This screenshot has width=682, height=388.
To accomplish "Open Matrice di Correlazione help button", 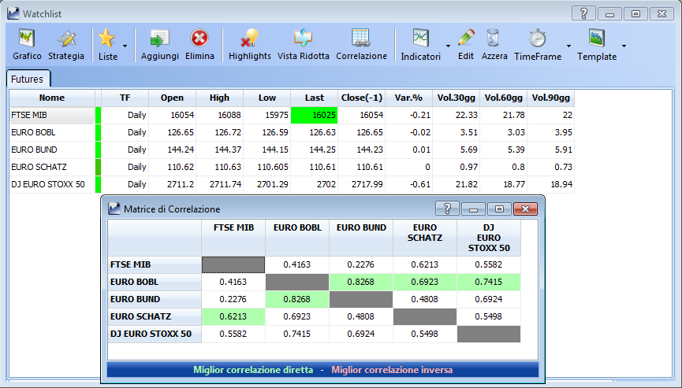I will 447,209.
